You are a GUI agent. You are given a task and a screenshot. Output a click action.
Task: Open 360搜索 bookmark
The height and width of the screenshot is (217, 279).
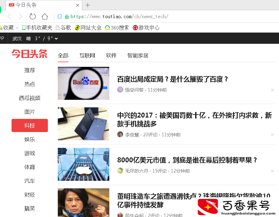(117, 28)
